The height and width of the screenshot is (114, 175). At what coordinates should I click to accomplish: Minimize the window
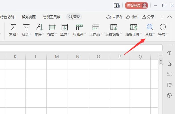pyautogui.click(x=156, y=5)
